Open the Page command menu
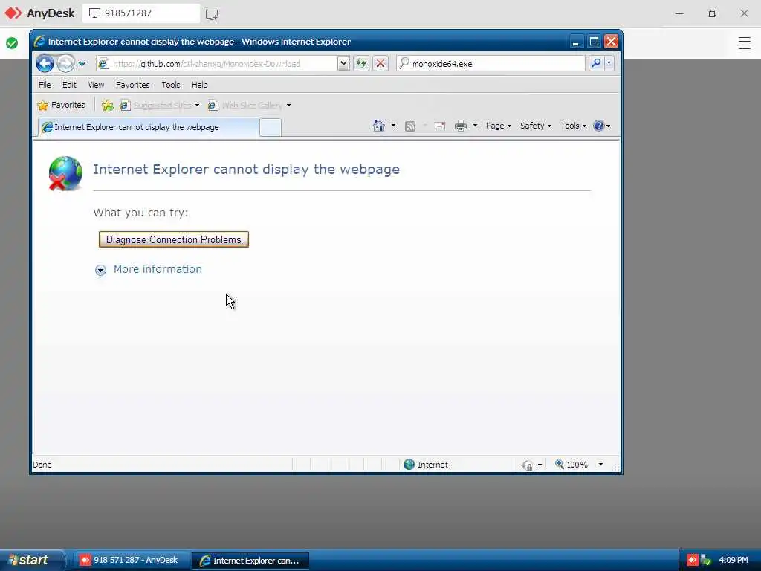761x571 pixels. click(x=499, y=126)
